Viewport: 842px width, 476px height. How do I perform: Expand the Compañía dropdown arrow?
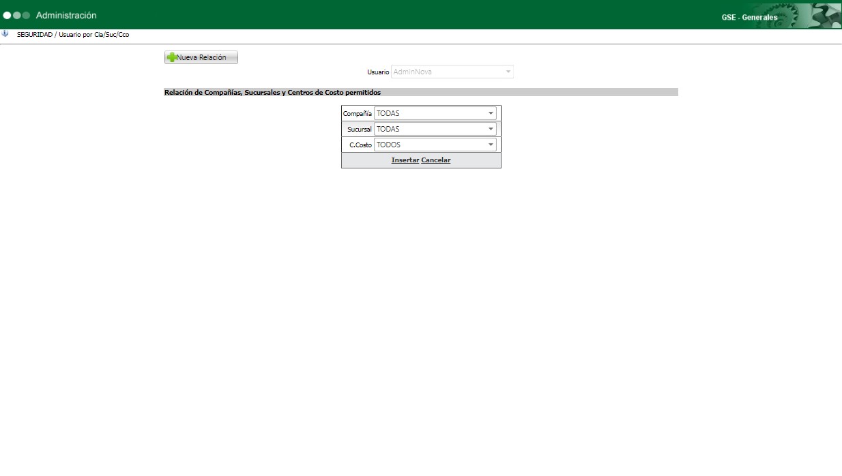[x=491, y=113]
